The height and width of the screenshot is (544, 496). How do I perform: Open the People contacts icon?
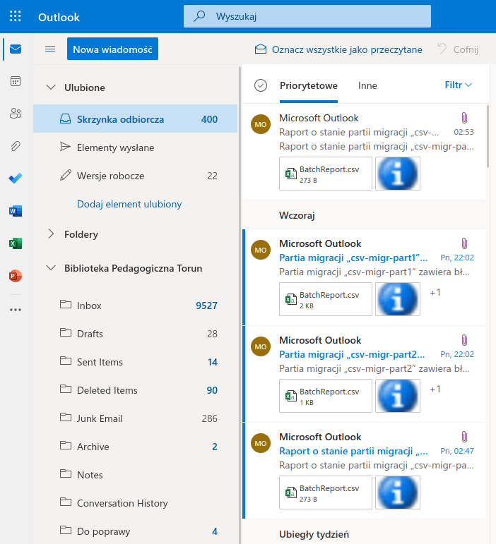click(16, 114)
